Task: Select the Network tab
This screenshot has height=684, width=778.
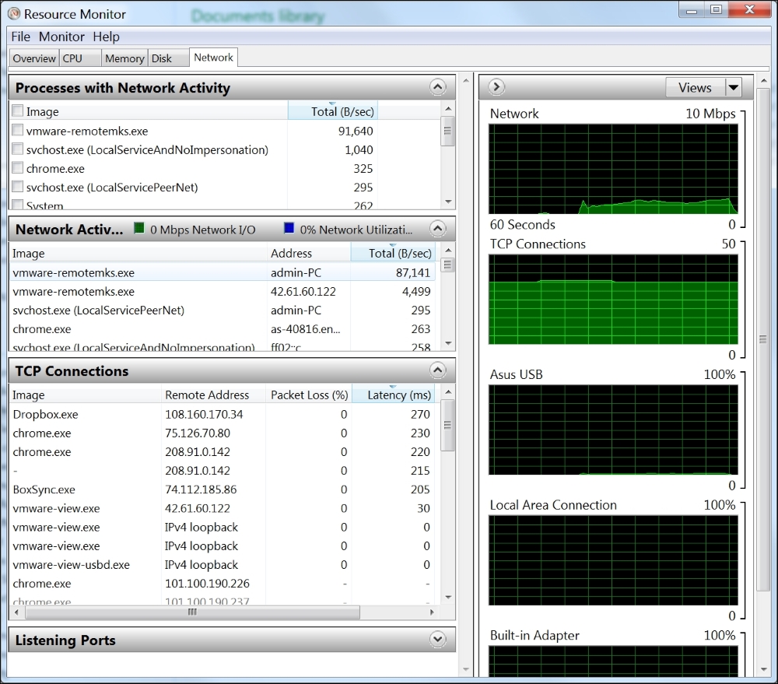Action: pyautogui.click(x=213, y=58)
